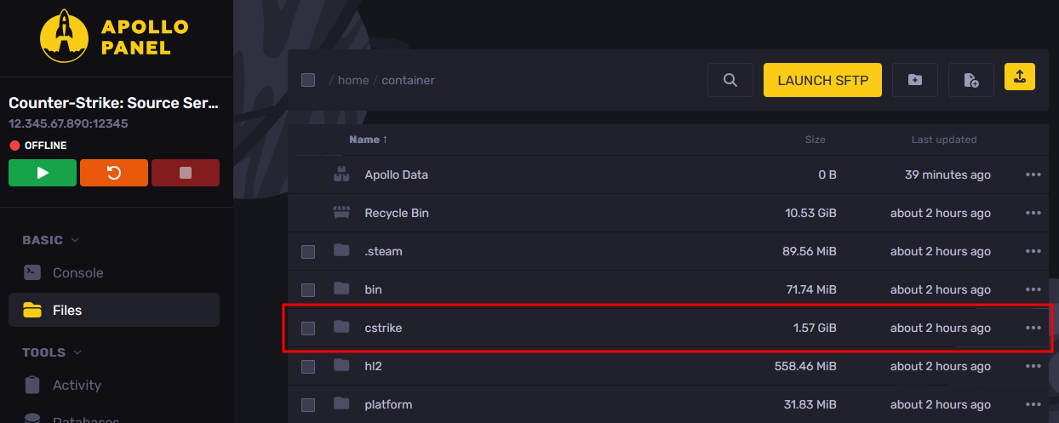Click the yellow upload icon
The width and height of the screenshot is (1059, 423).
click(1020, 77)
